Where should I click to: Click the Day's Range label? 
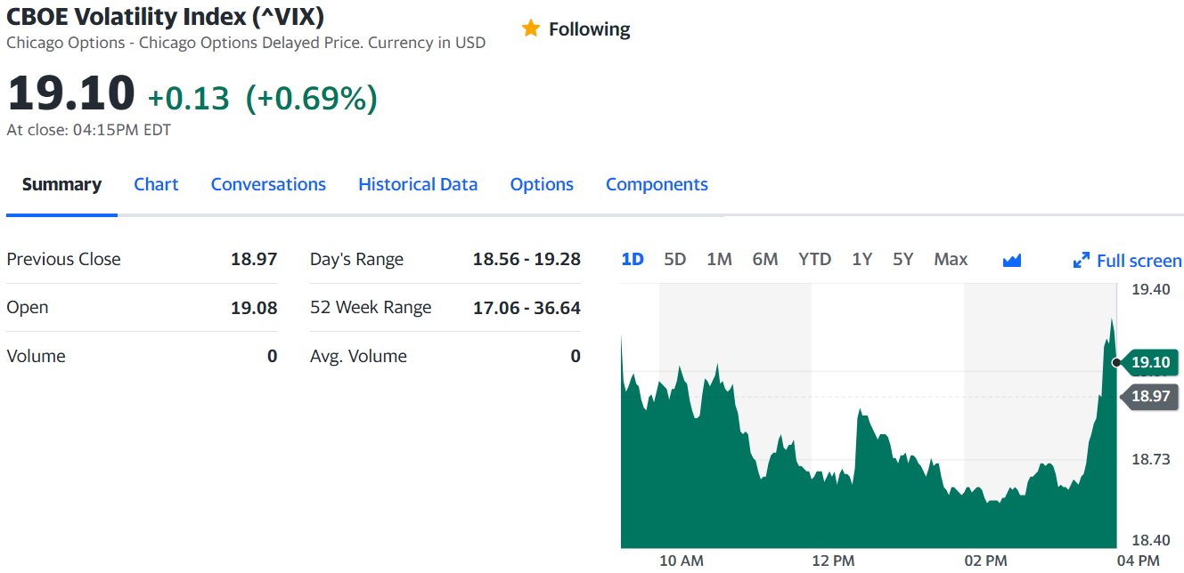click(356, 260)
